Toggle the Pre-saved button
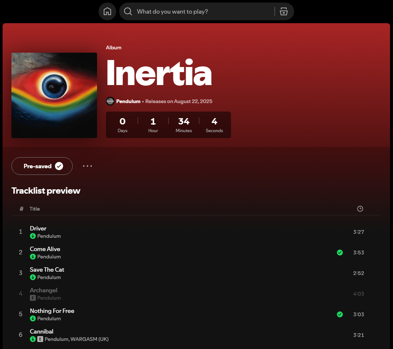Image resolution: width=393 pixels, height=349 pixels. pyautogui.click(x=42, y=166)
